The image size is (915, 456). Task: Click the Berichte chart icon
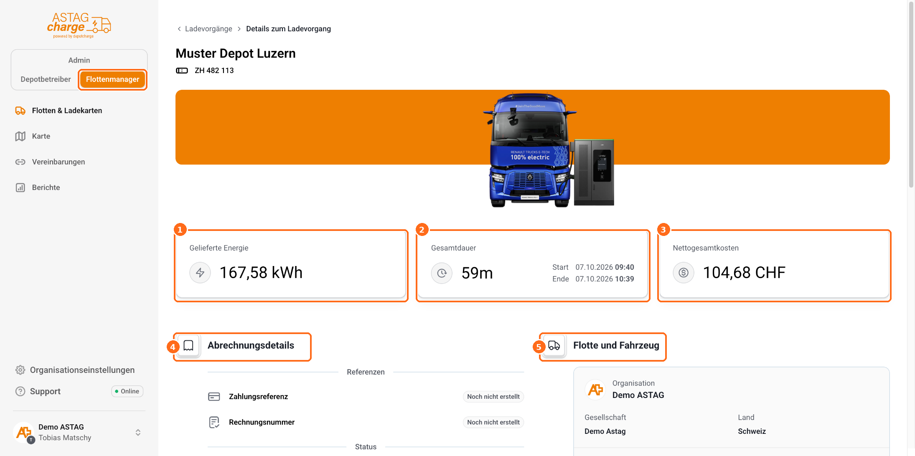20,187
